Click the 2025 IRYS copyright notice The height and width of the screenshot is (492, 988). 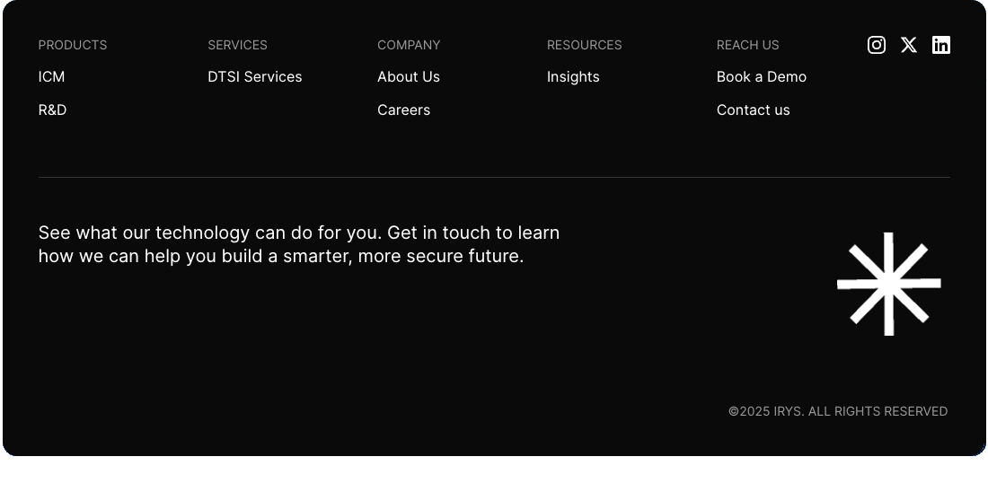[x=837, y=411]
